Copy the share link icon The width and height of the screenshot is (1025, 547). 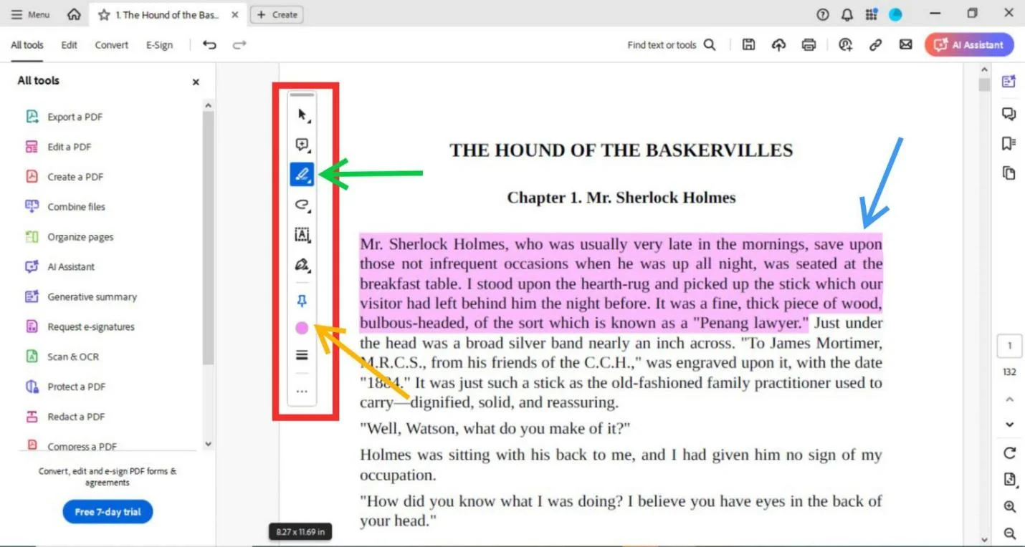tap(875, 45)
